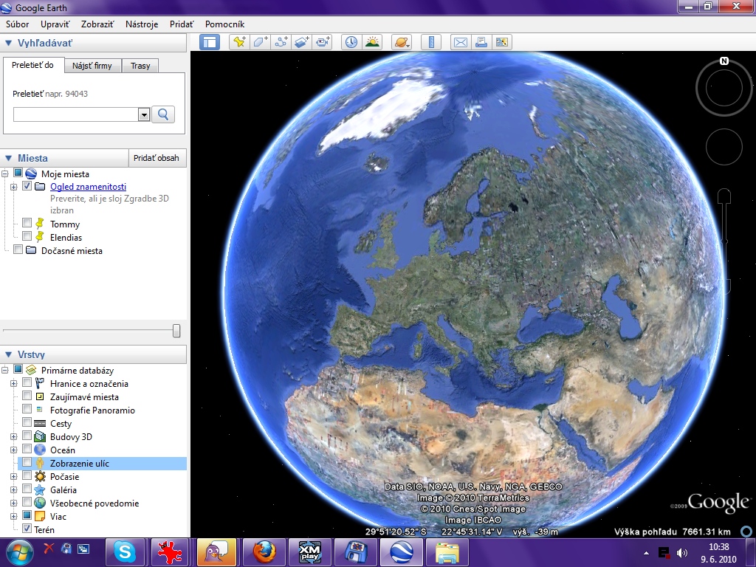Record a tour with the camera icon
756x567 pixels.
[323, 42]
